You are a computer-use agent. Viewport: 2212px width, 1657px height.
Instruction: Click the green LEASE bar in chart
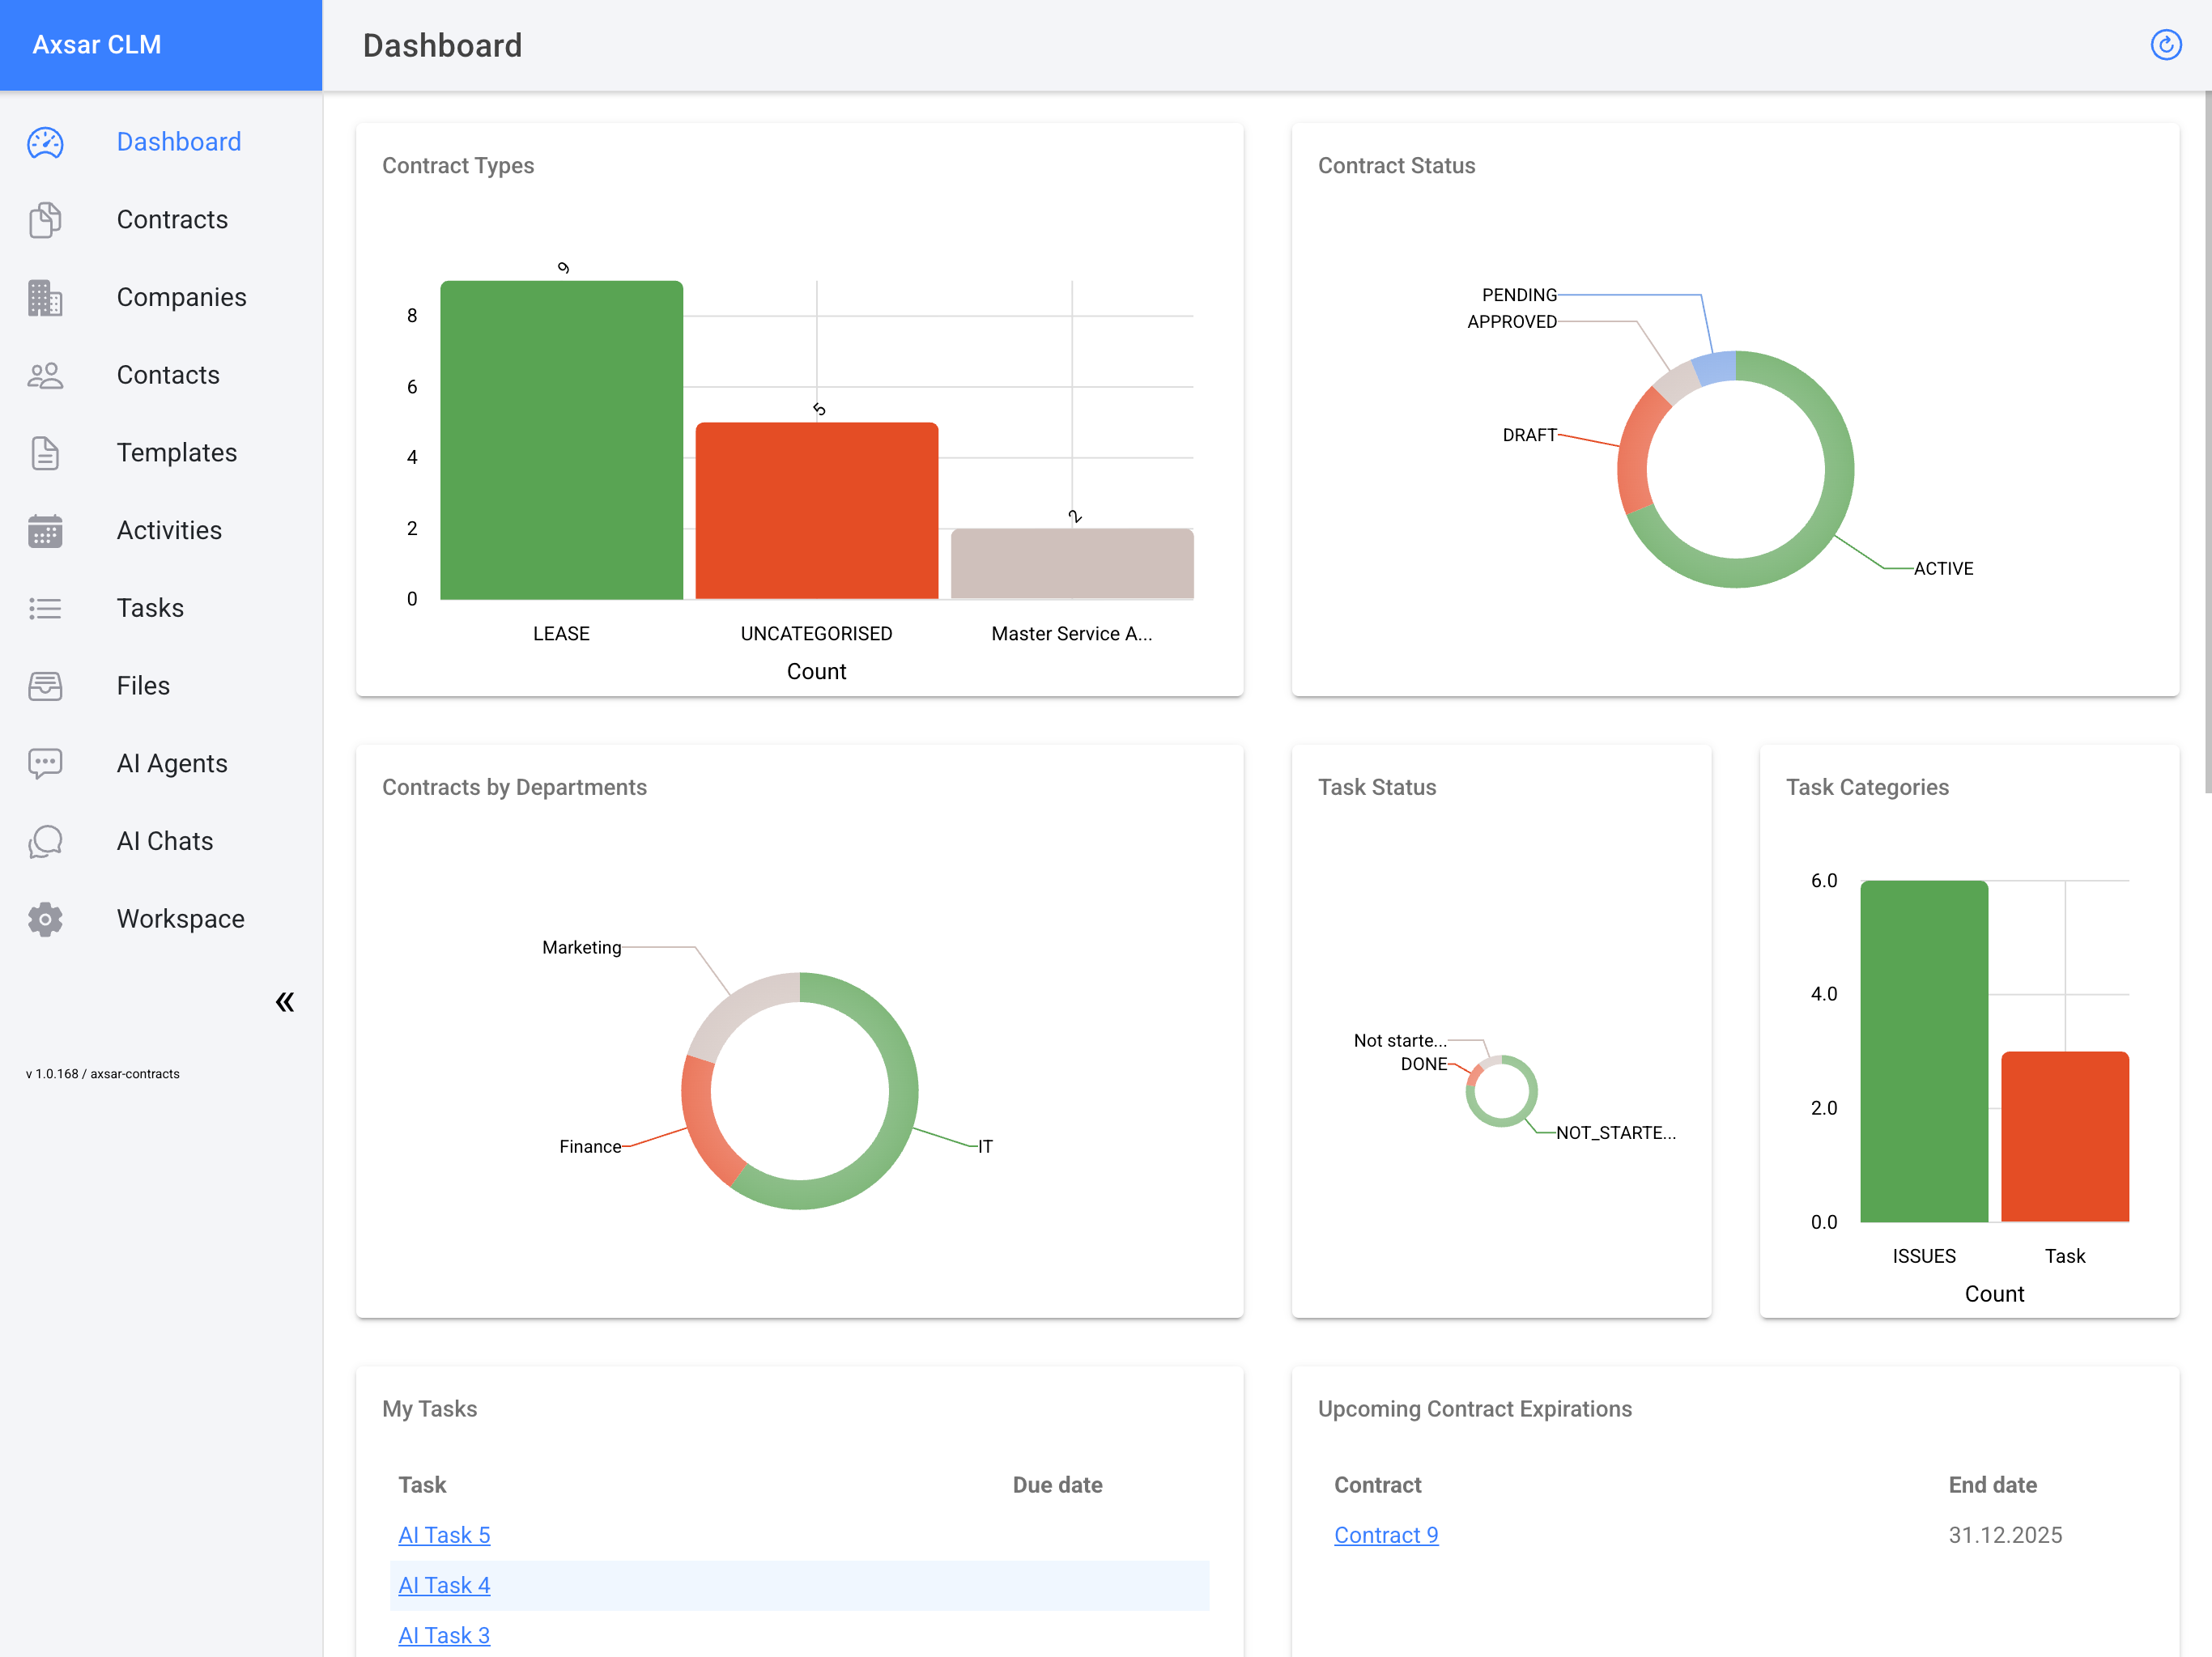point(561,440)
